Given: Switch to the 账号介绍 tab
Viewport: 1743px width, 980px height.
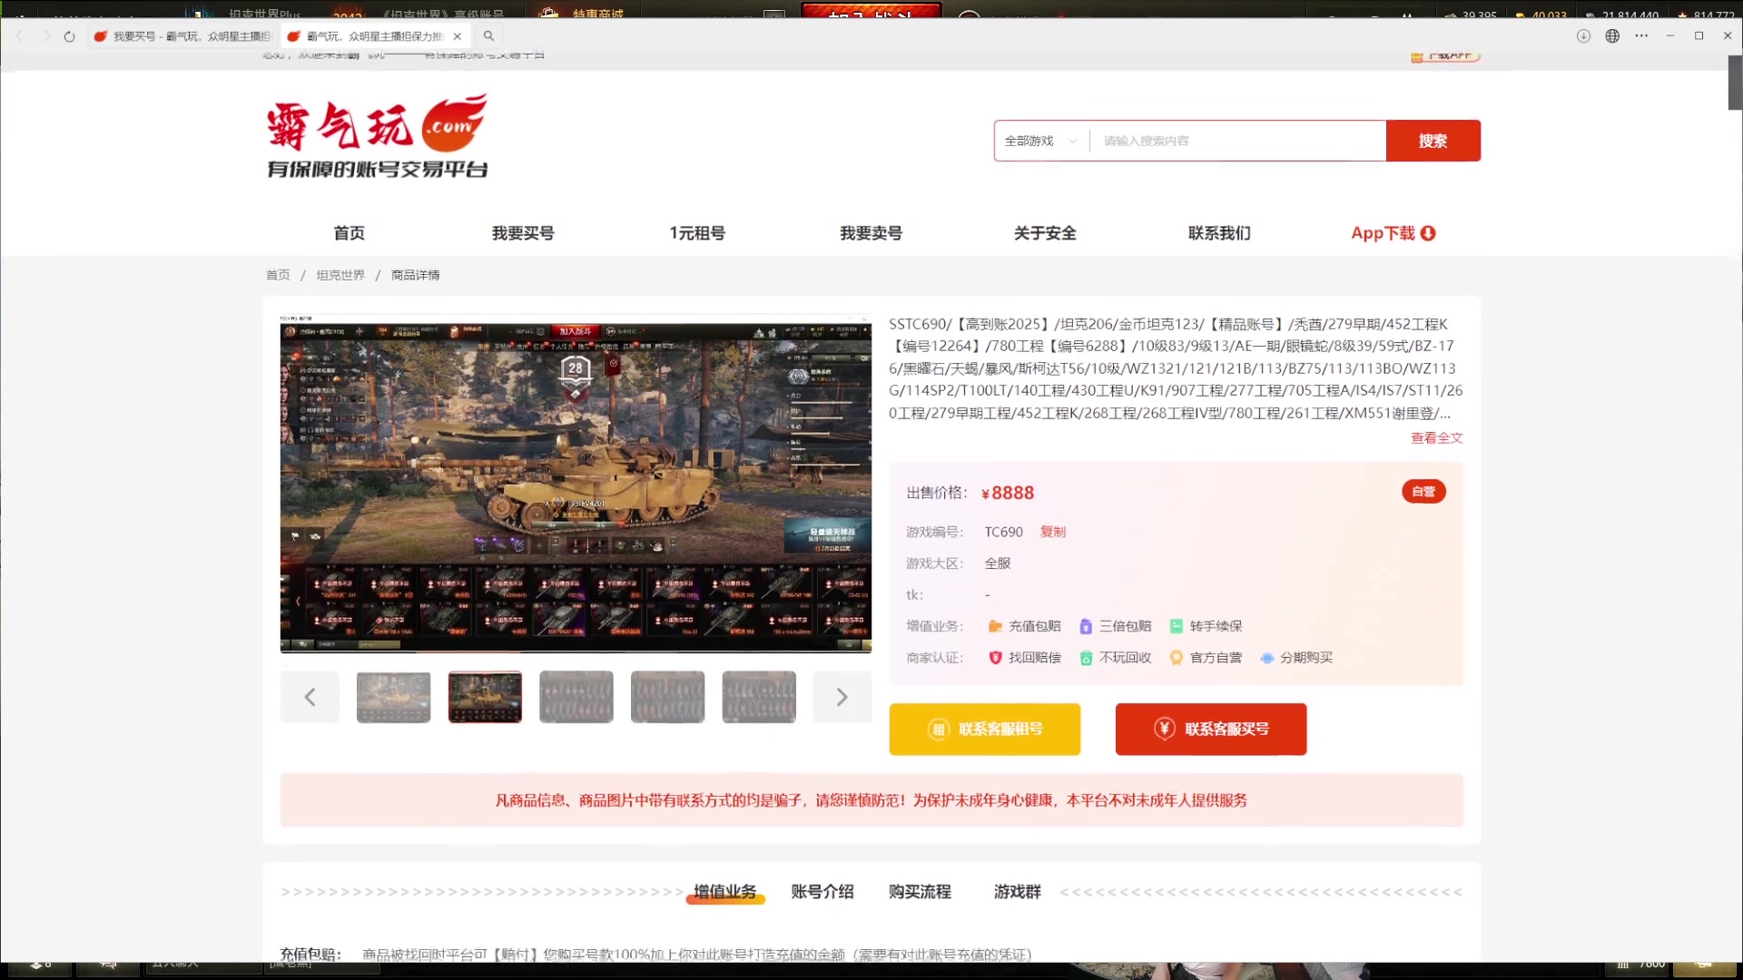Looking at the screenshot, I should [x=822, y=892].
